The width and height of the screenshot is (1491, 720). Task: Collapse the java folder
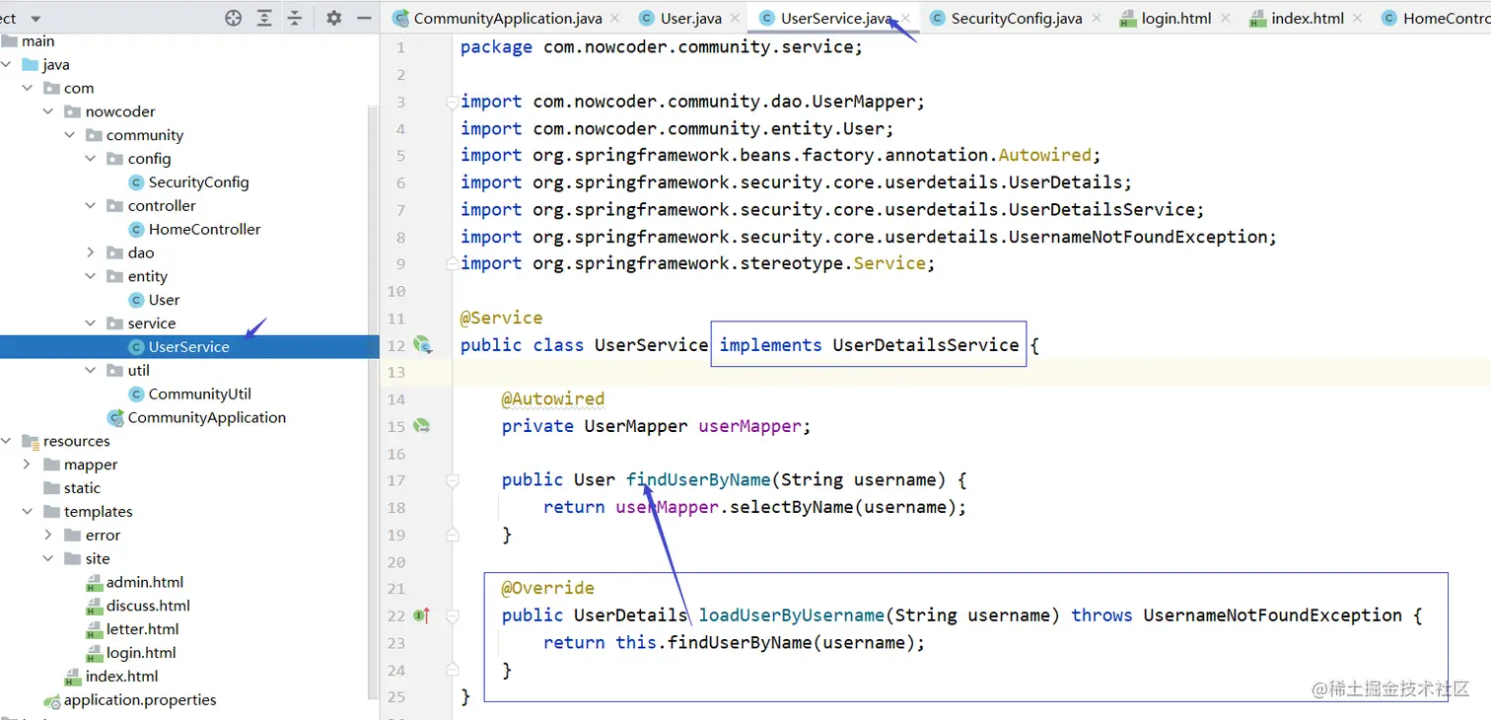pyautogui.click(x=6, y=64)
